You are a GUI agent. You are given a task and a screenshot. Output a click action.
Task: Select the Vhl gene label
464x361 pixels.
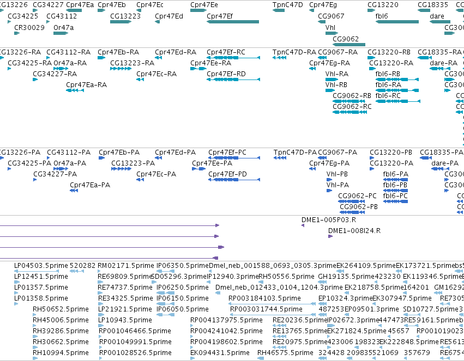coord(330,27)
